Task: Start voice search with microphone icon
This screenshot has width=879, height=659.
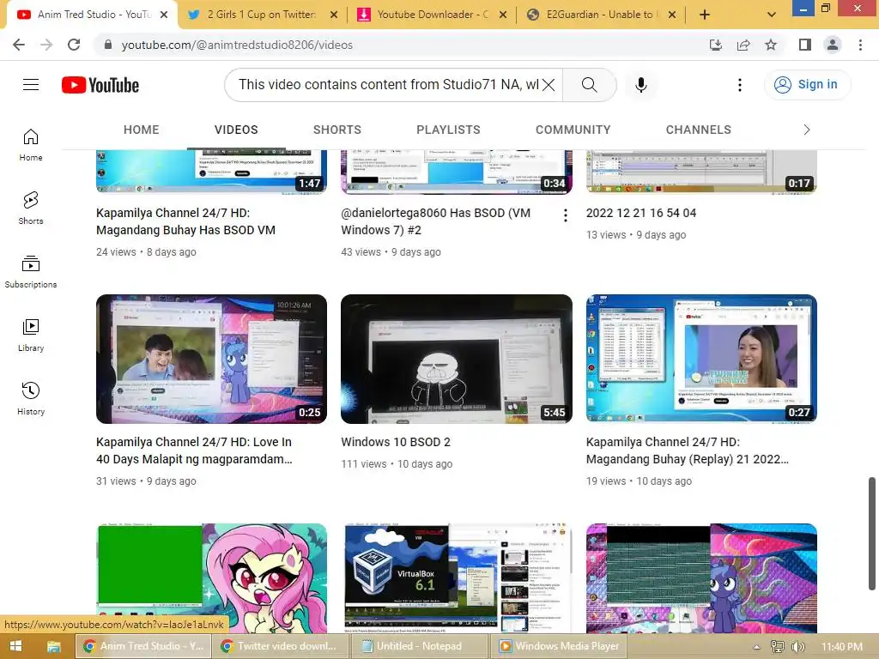Action: (x=640, y=85)
